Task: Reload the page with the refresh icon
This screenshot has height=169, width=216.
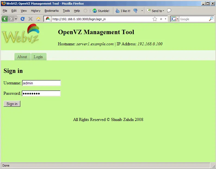Action: (x=23, y=19)
